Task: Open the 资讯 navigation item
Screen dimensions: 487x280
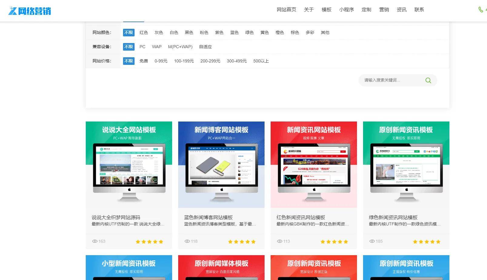Action: tap(401, 10)
